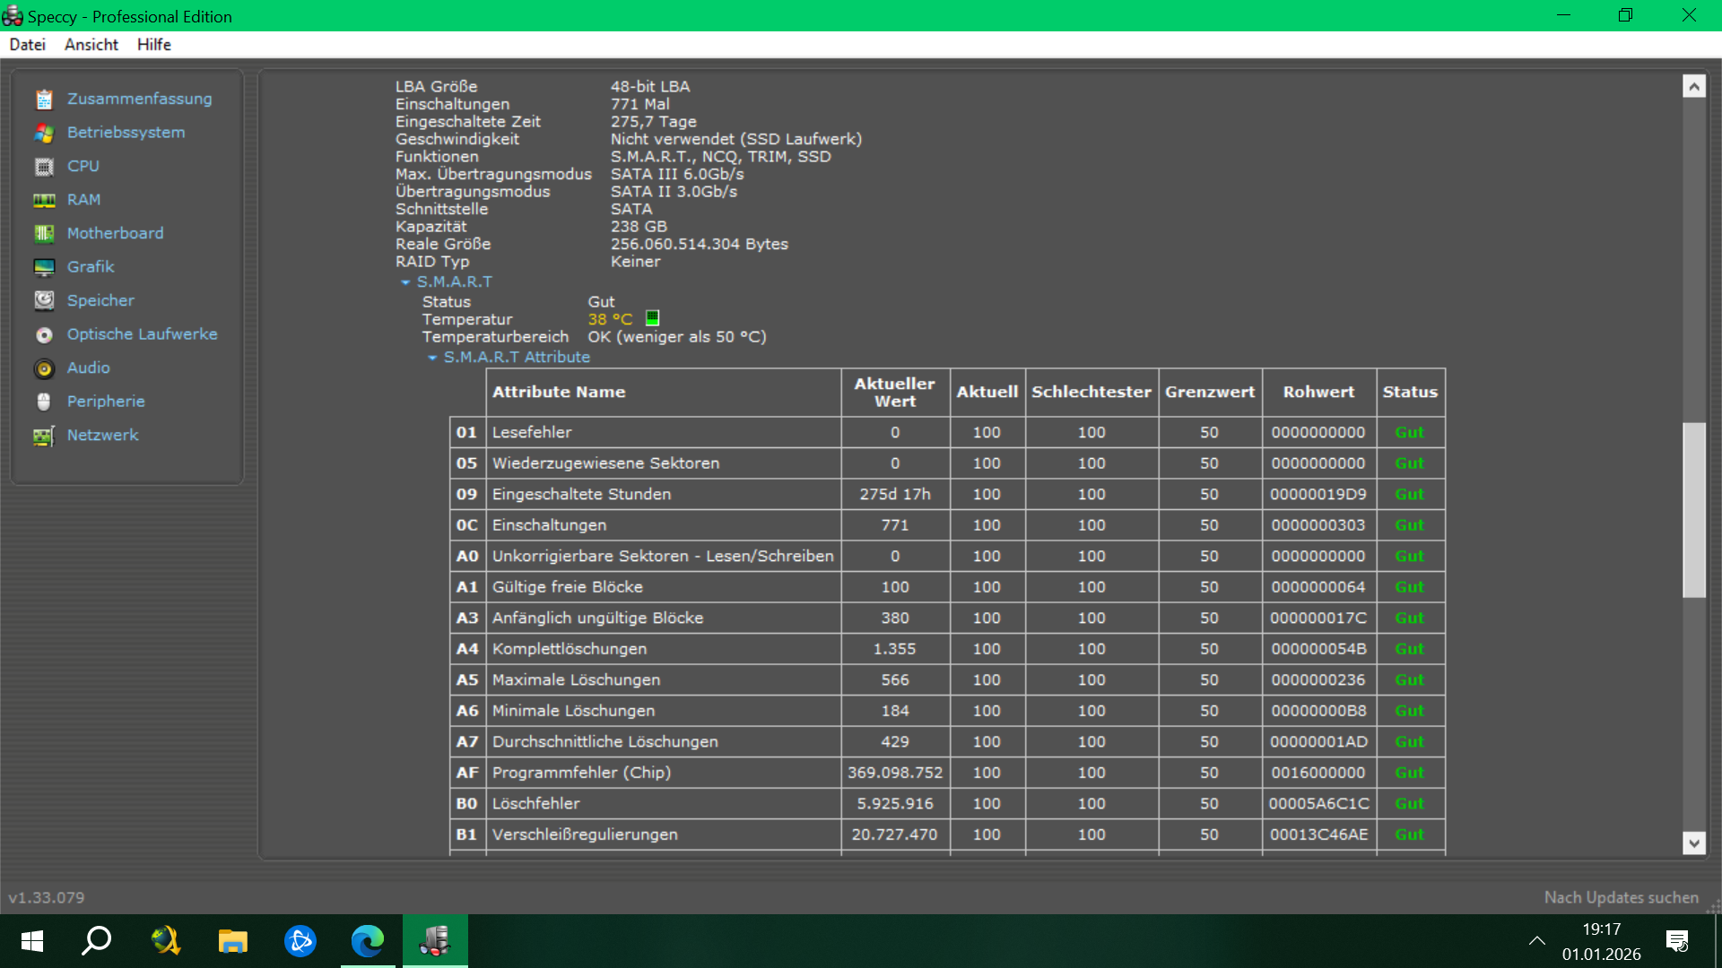Select the CPU chip icon
This screenshot has height=968, width=1722.
44,167
